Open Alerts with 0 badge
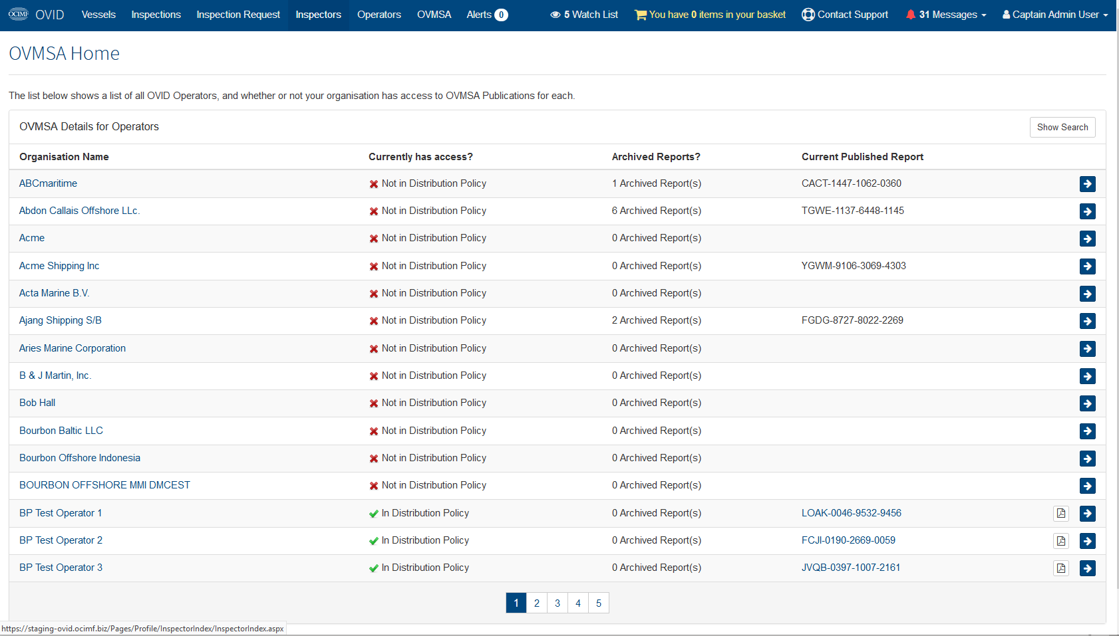The image size is (1119, 636). coord(487,15)
